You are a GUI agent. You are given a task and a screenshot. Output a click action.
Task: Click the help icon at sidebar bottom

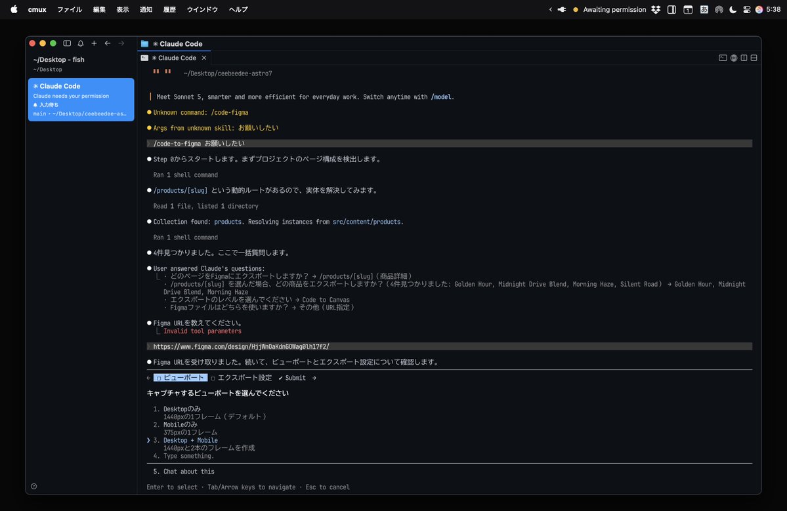pyautogui.click(x=33, y=487)
